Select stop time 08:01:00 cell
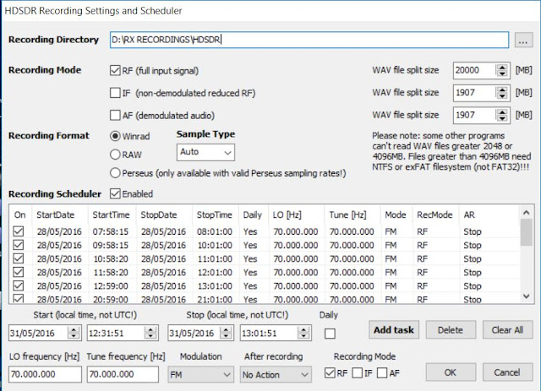The width and height of the screenshot is (541, 391). click(215, 231)
